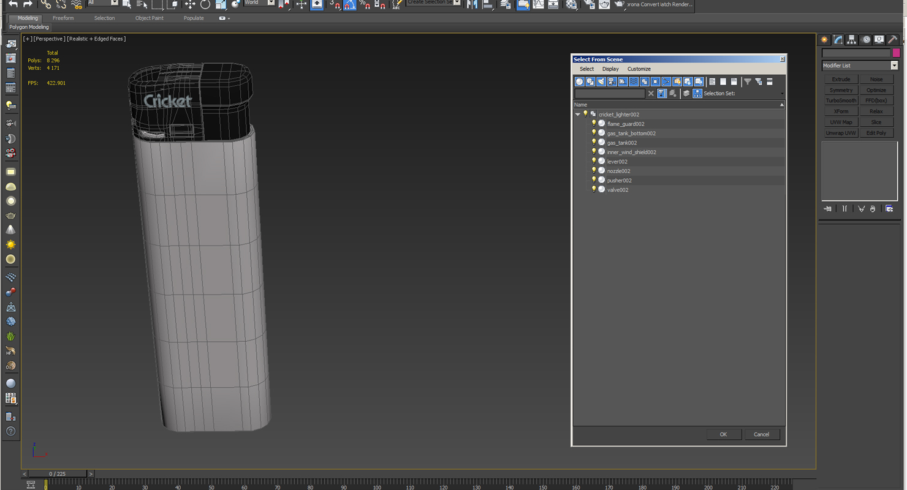Toggle Display Helpers filter in Select From Scene
907x490 pixels.
click(623, 81)
